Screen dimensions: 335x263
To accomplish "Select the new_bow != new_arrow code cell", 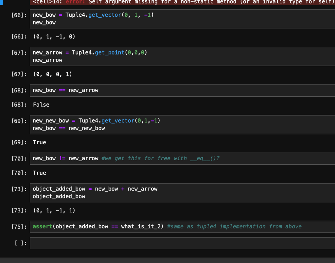I will 182,159.
